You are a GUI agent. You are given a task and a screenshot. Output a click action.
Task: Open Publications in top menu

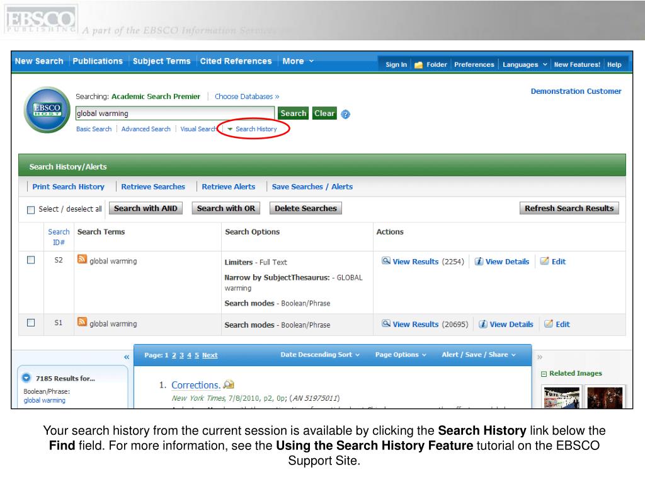98,61
